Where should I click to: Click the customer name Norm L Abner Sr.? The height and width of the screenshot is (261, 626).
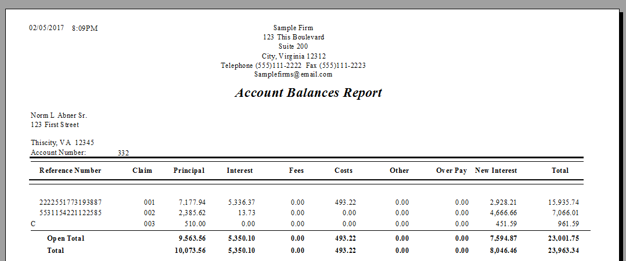pos(59,115)
